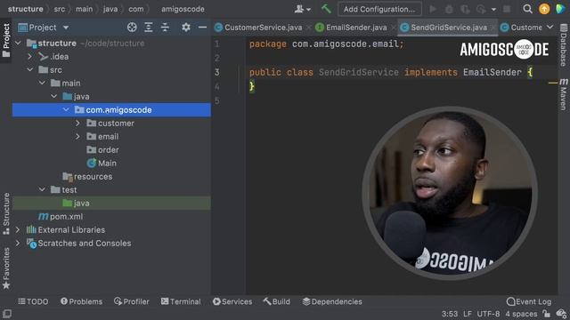Open the Problems tool window
The height and width of the screenshot is (320, 570).
(x=81, y=301)
